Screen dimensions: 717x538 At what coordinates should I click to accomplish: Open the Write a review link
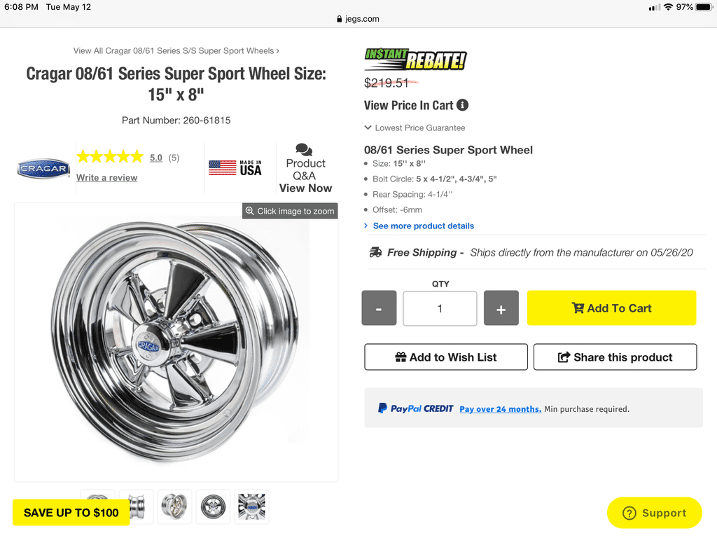click(106, 178)
